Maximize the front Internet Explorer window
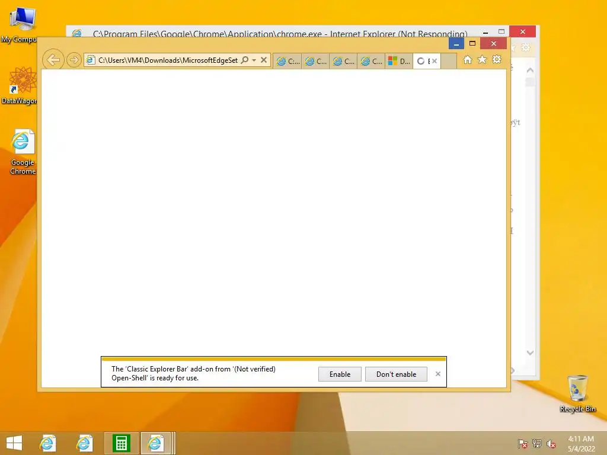The height and width of the screenshot is (455, 607). click(472, 43)
